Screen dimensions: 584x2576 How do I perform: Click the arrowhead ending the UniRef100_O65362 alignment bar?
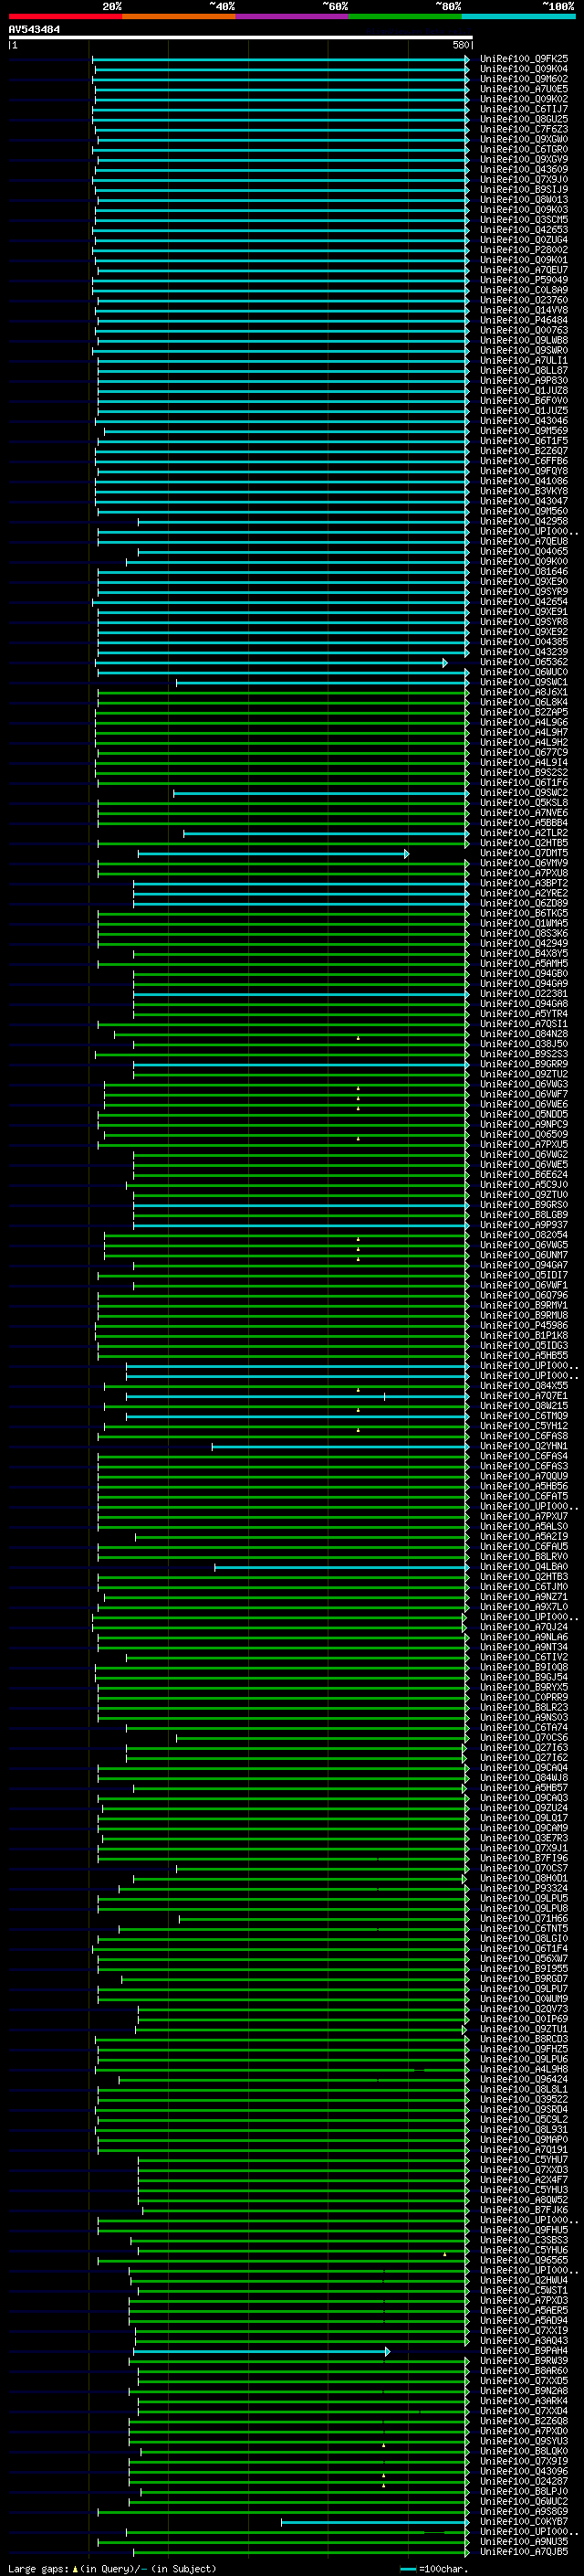point(445,663)
